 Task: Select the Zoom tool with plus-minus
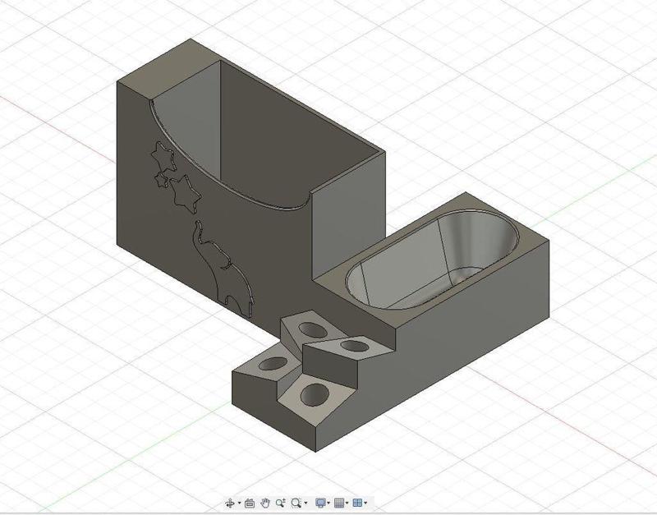click(x=281, y=503)
